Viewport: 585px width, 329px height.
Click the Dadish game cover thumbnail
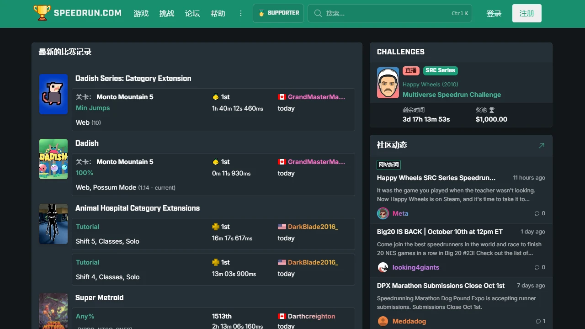click(53, 159)
